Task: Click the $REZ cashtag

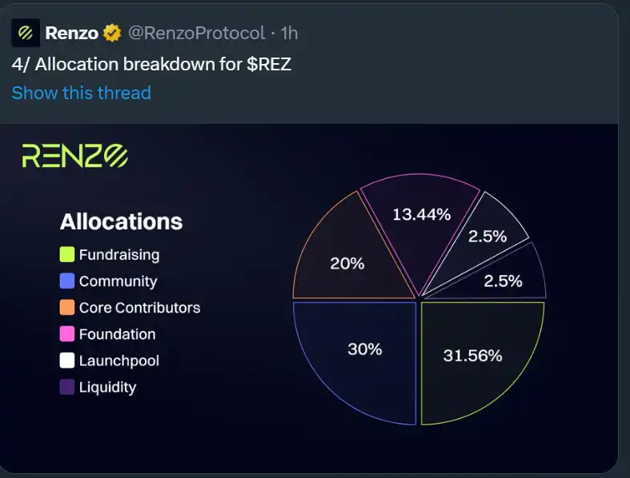Action: click(x=269, y=64)
